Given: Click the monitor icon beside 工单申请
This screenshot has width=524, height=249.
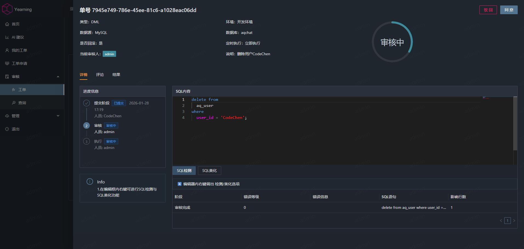Looking at the screenshot, I should [7, 63].
